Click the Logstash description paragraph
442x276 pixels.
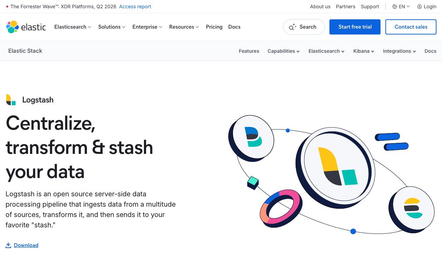(90, 209)
